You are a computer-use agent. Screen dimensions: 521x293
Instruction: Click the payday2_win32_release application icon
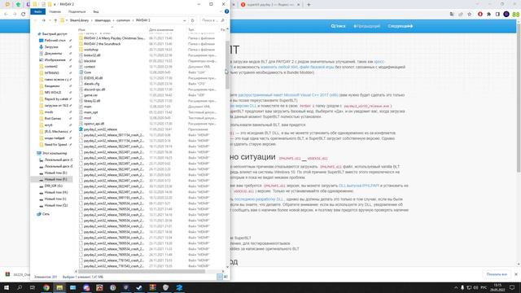point(81,129)
